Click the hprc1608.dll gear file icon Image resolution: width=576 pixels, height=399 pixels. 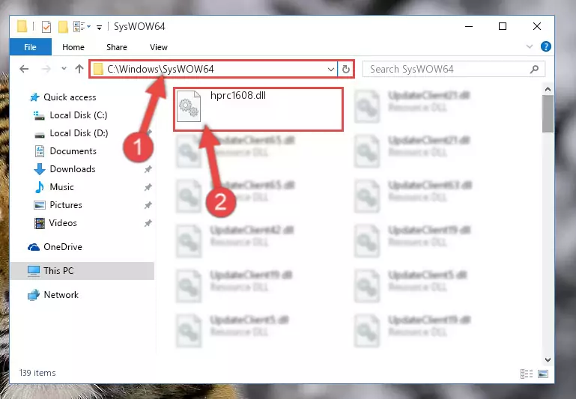click(189, 106)
